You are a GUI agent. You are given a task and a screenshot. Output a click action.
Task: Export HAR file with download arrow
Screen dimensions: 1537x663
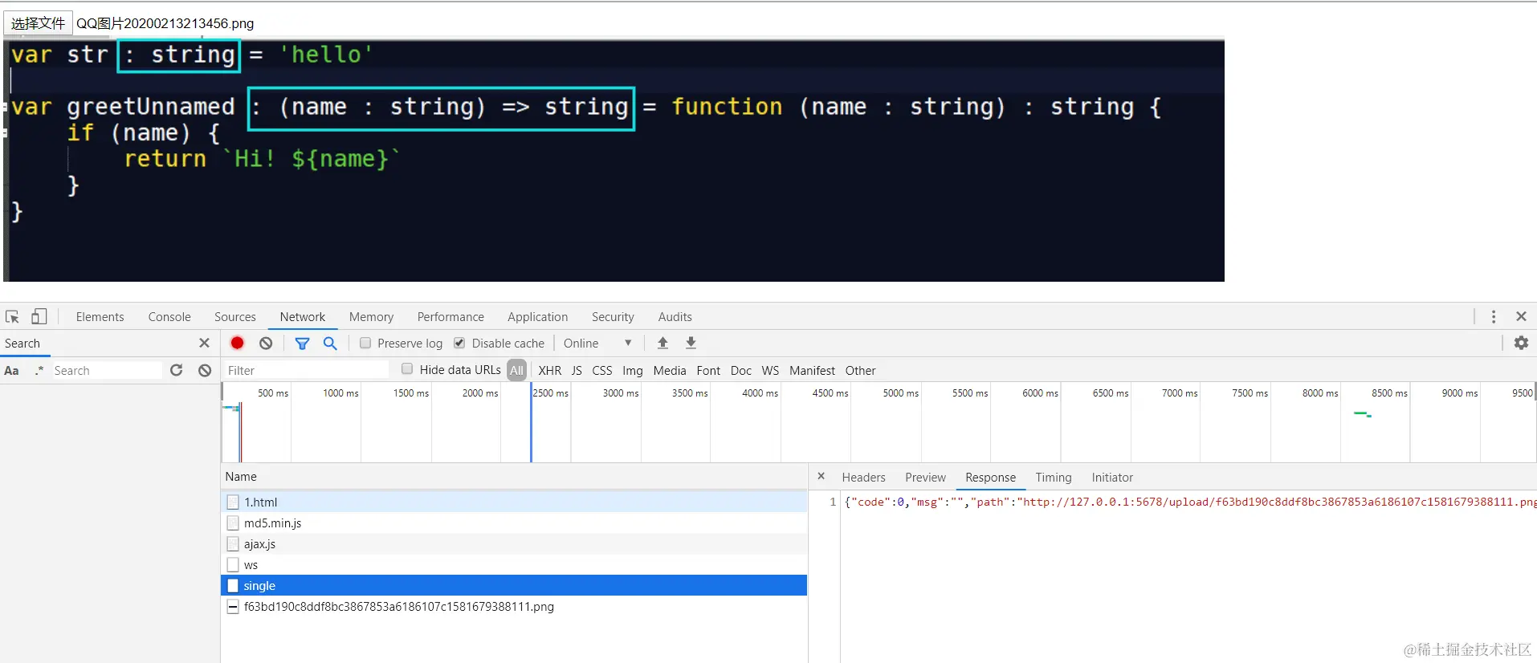[691, 343]
